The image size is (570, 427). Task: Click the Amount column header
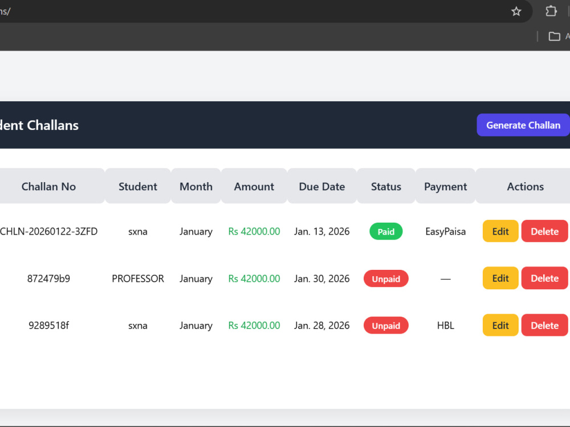[254, 186]
